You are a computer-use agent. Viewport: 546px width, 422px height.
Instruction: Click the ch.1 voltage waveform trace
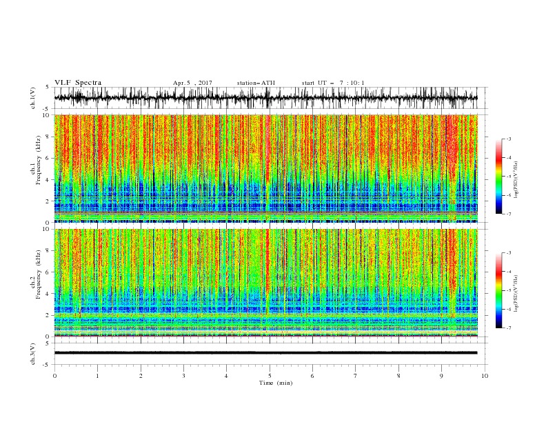[x=265, y=98]
